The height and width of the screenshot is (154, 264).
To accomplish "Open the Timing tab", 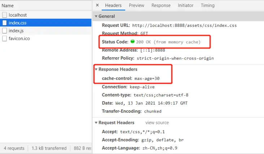I will click(208, 5).
